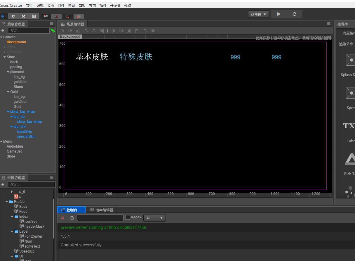Toggle global coordinate mode button
This screenshot has height=261, width=355.
pos(79,16)
